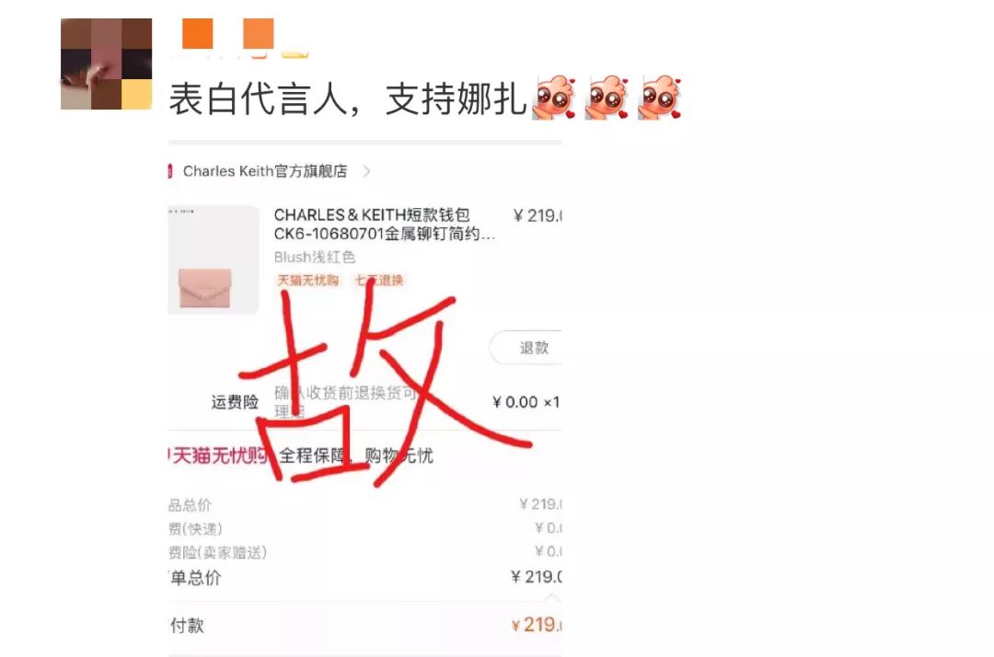Tap the 退款 refund button
The height and width of the screenshot is (657, 994).
526,347
